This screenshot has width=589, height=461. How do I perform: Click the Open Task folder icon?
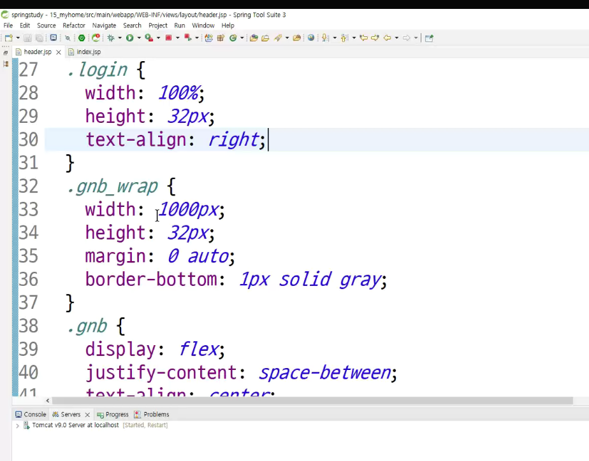[266, 38]
